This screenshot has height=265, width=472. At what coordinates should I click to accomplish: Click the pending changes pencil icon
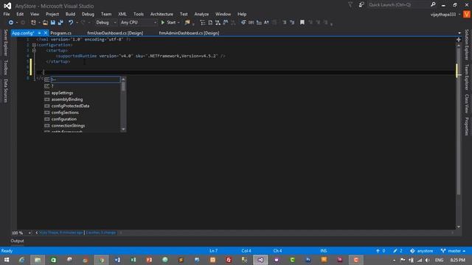coord(395,251)
